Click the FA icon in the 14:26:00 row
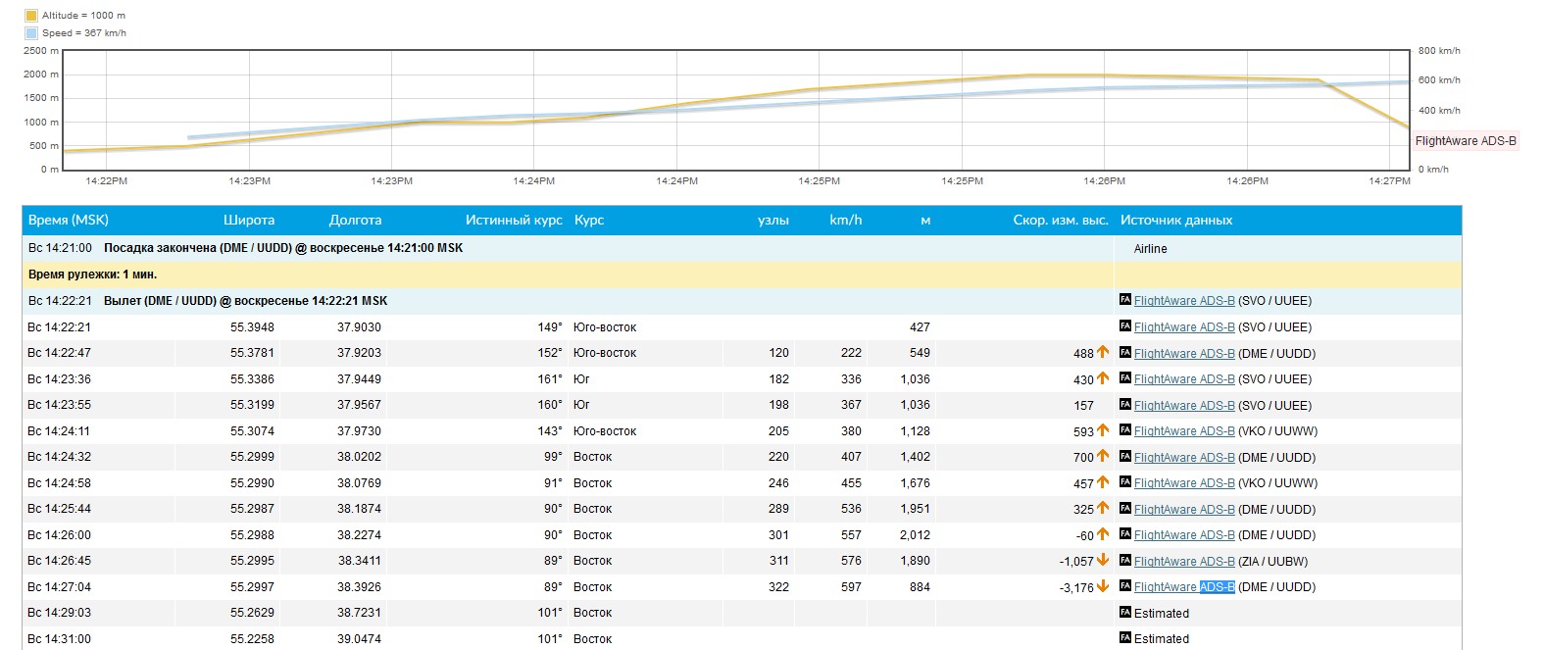The image size is (1544, 650). tap(1125, 534)
